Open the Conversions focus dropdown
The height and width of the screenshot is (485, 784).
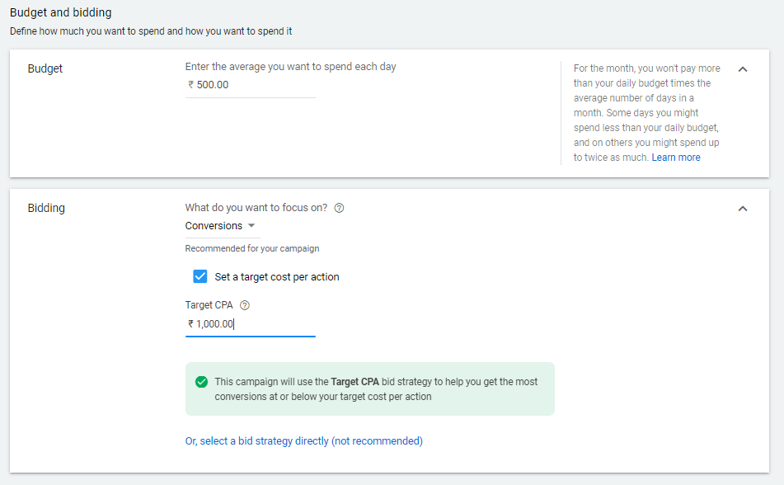220,226
